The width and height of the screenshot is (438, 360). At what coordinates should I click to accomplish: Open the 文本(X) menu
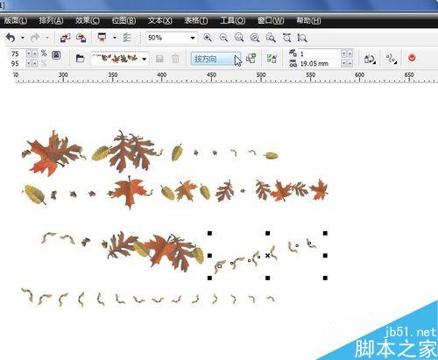point(159,20)
